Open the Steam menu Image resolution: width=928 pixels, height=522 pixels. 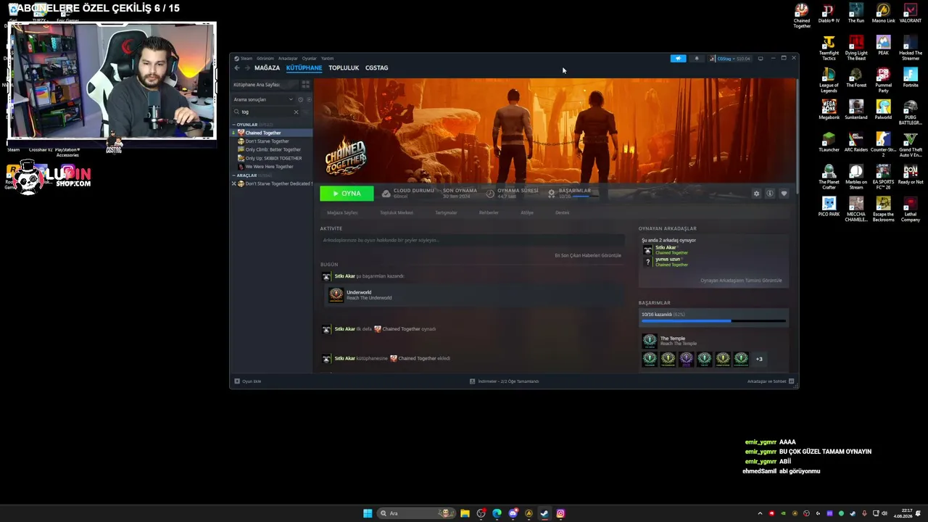pos(246,59)
